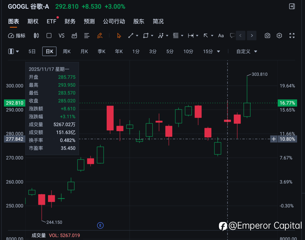Click the previous arrow button

240,36
